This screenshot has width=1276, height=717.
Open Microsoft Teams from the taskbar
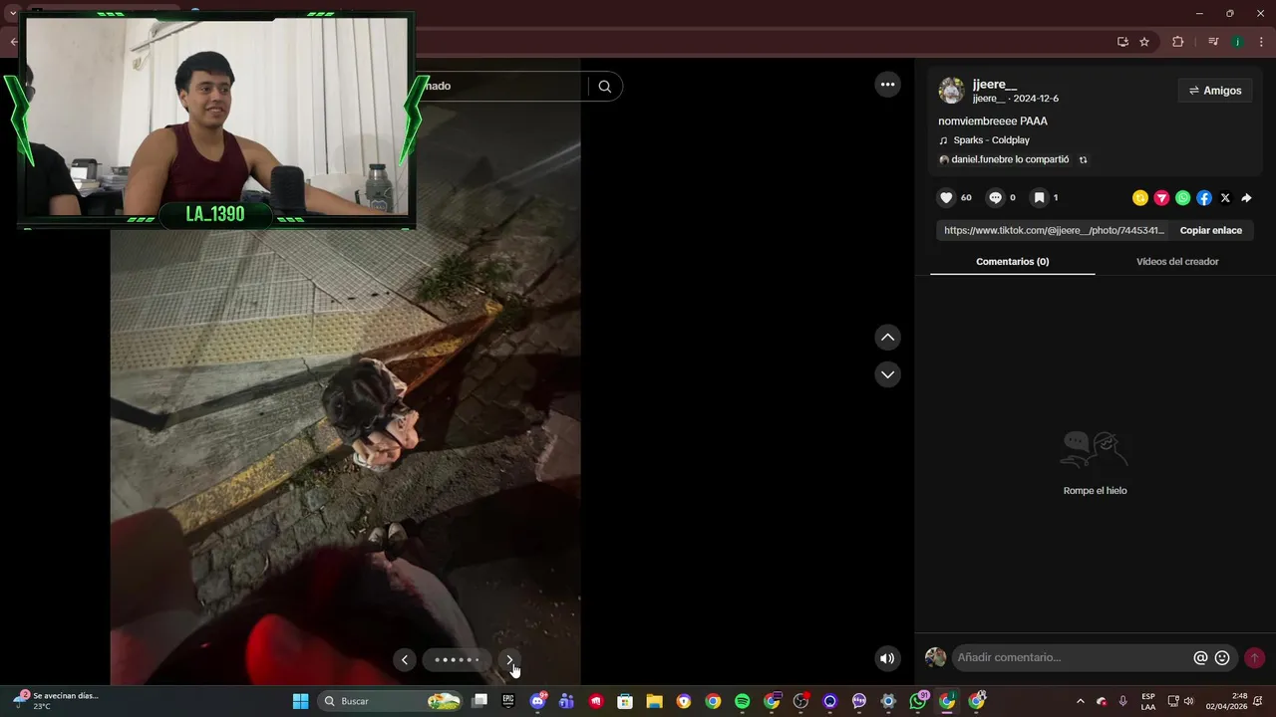(566, 701)
